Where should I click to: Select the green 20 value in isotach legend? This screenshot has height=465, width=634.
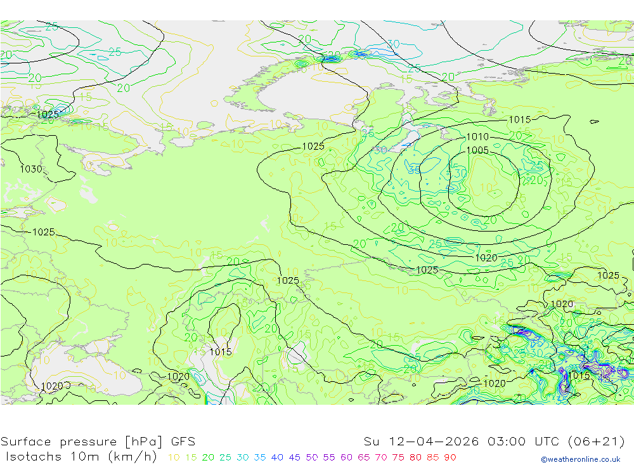click(208, 457)
